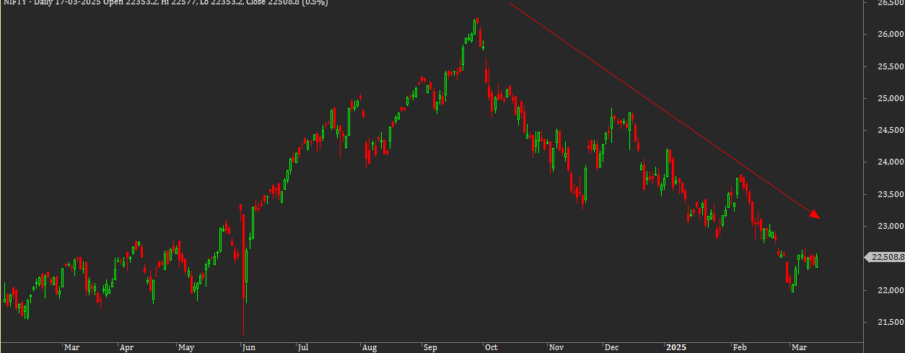Viewport: 905px width, 353px height.
Task: Click the Sep month label on time axis
Action: [x=430, y=347]
